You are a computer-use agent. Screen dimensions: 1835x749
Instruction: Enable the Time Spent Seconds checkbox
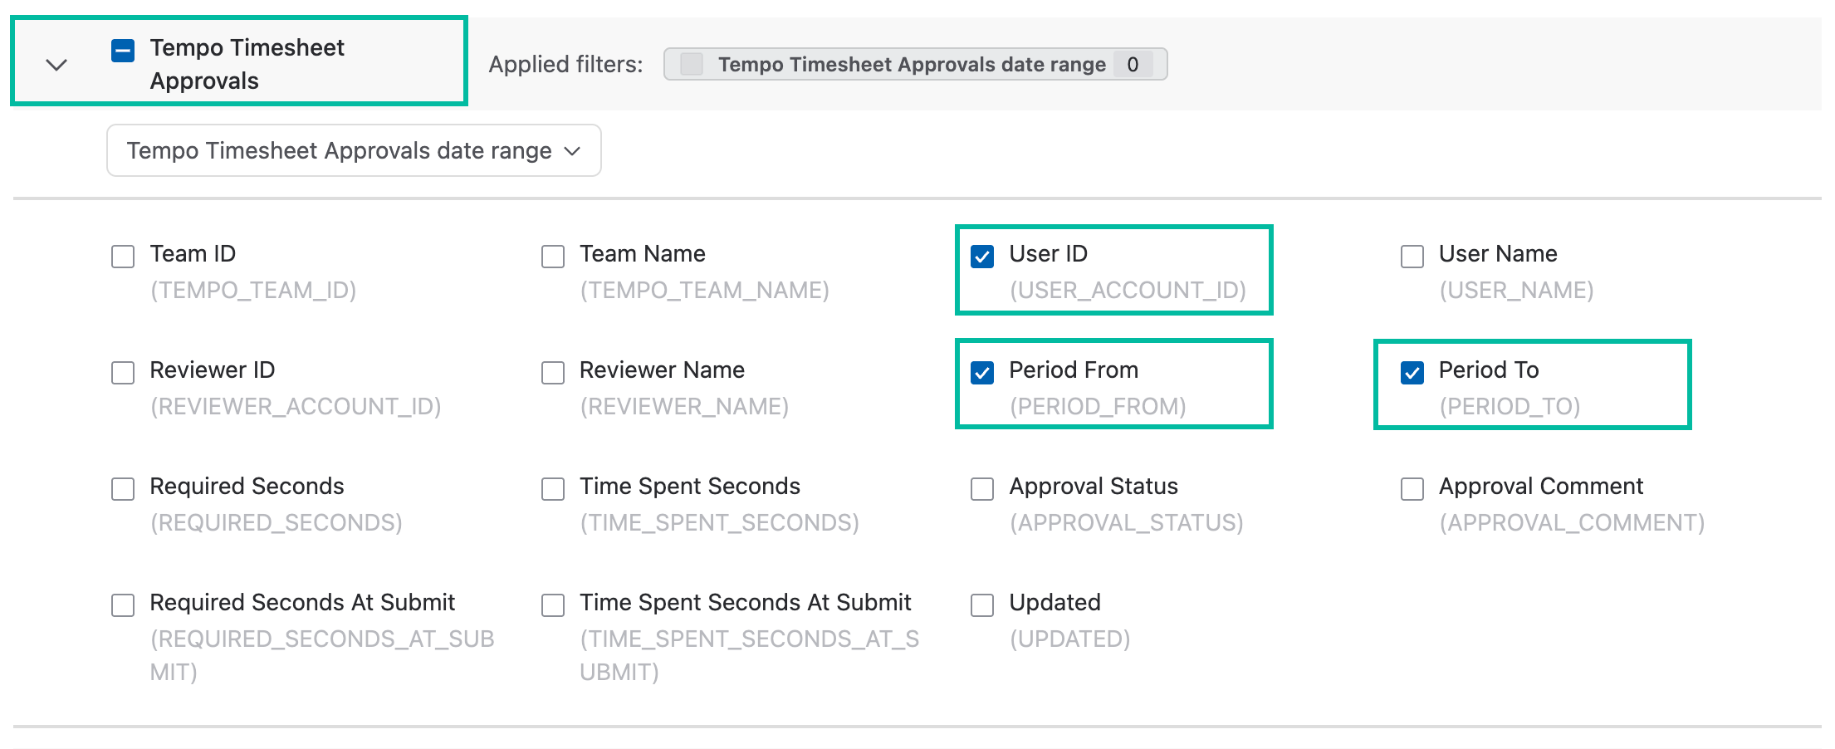553,489
